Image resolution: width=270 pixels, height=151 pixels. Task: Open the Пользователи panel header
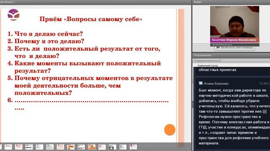[231, 55]
